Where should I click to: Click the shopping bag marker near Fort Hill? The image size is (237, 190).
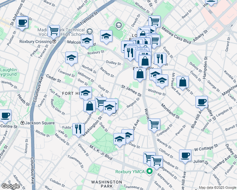90,106
